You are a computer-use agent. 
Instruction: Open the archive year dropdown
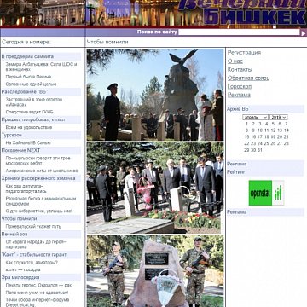[279, 117]
